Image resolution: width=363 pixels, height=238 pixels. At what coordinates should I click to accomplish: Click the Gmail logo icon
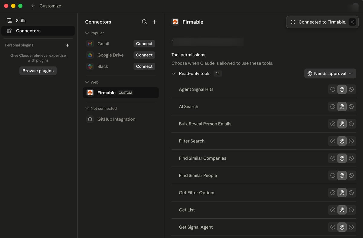tap(90, 44)
